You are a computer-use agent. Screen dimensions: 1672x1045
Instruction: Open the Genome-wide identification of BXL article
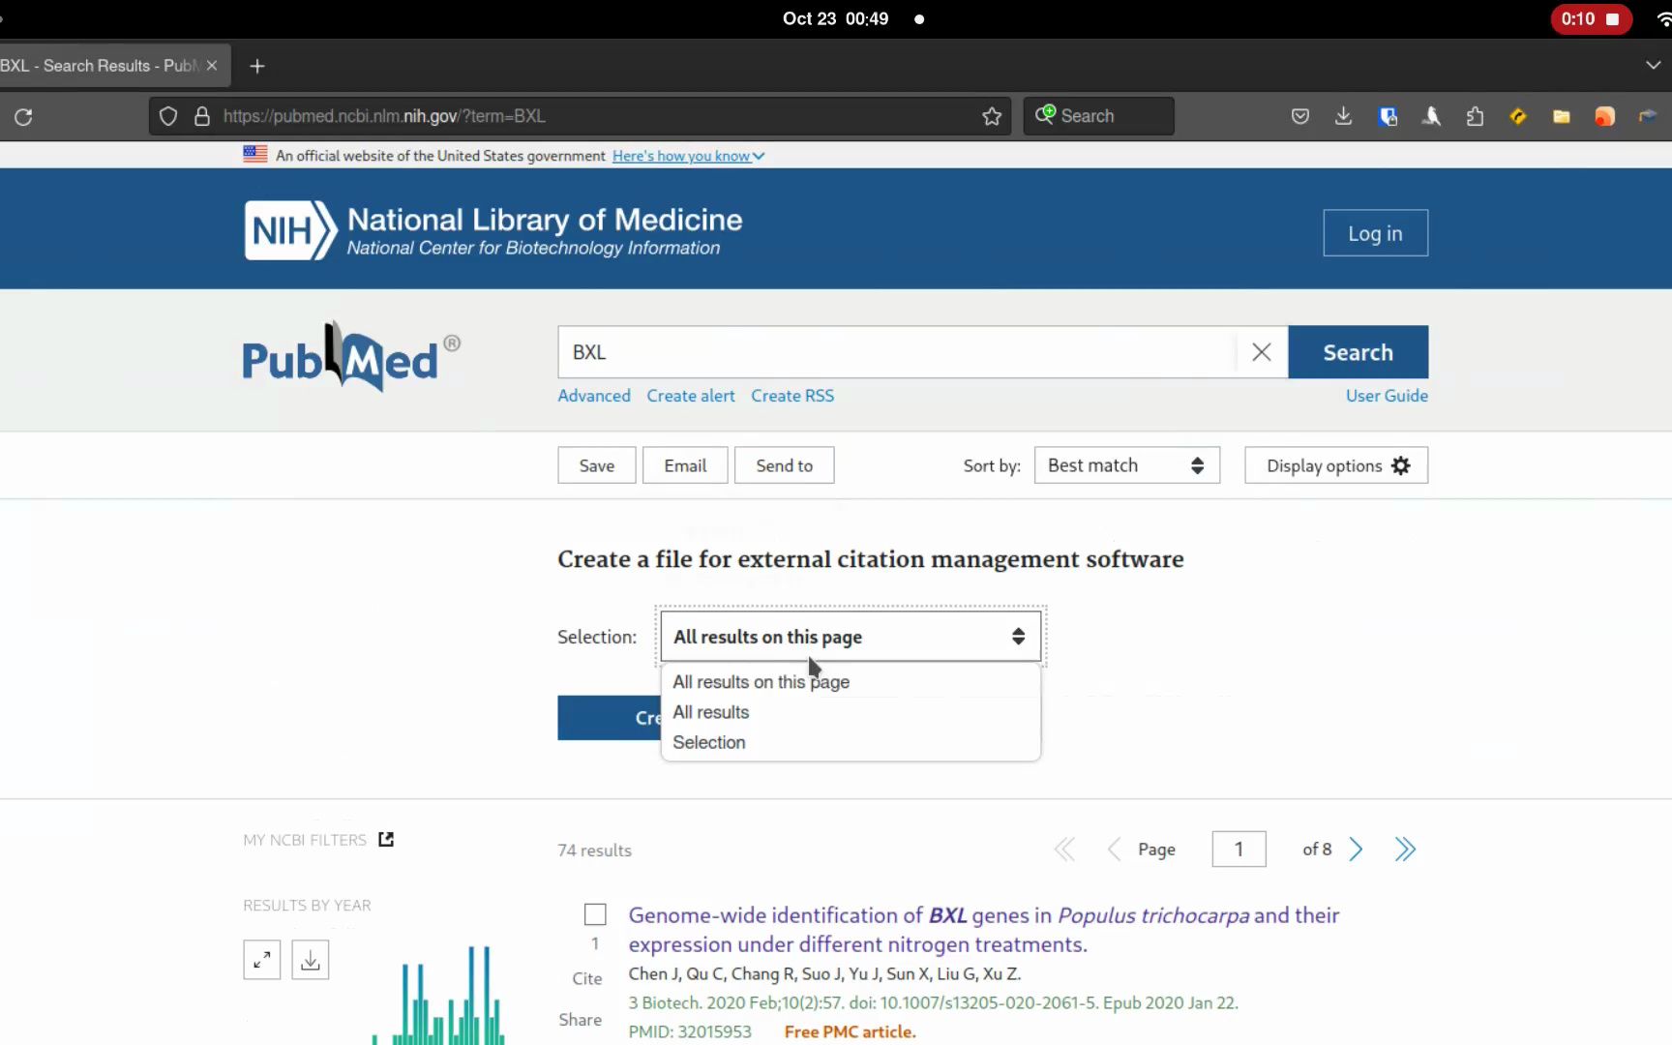984,929
